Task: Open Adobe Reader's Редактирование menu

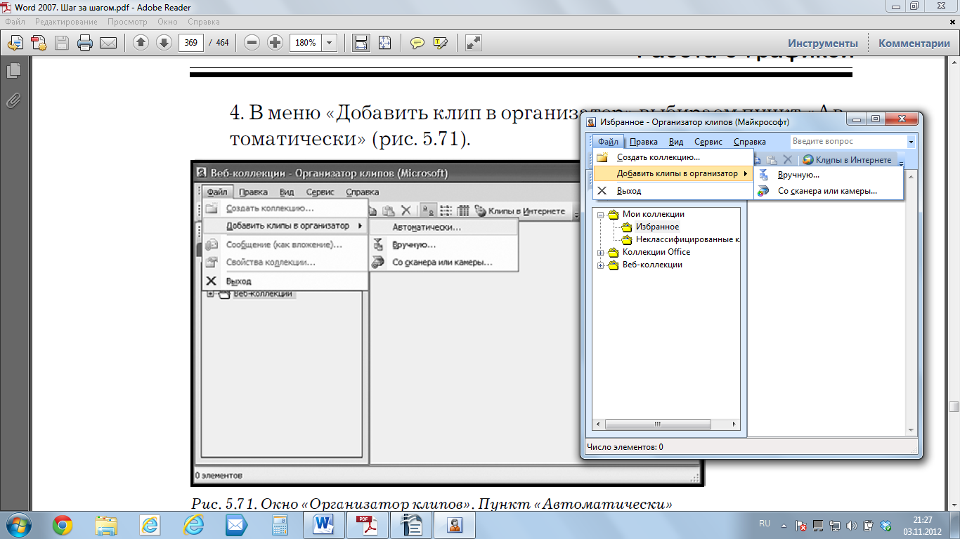Action: click(66, 22)
